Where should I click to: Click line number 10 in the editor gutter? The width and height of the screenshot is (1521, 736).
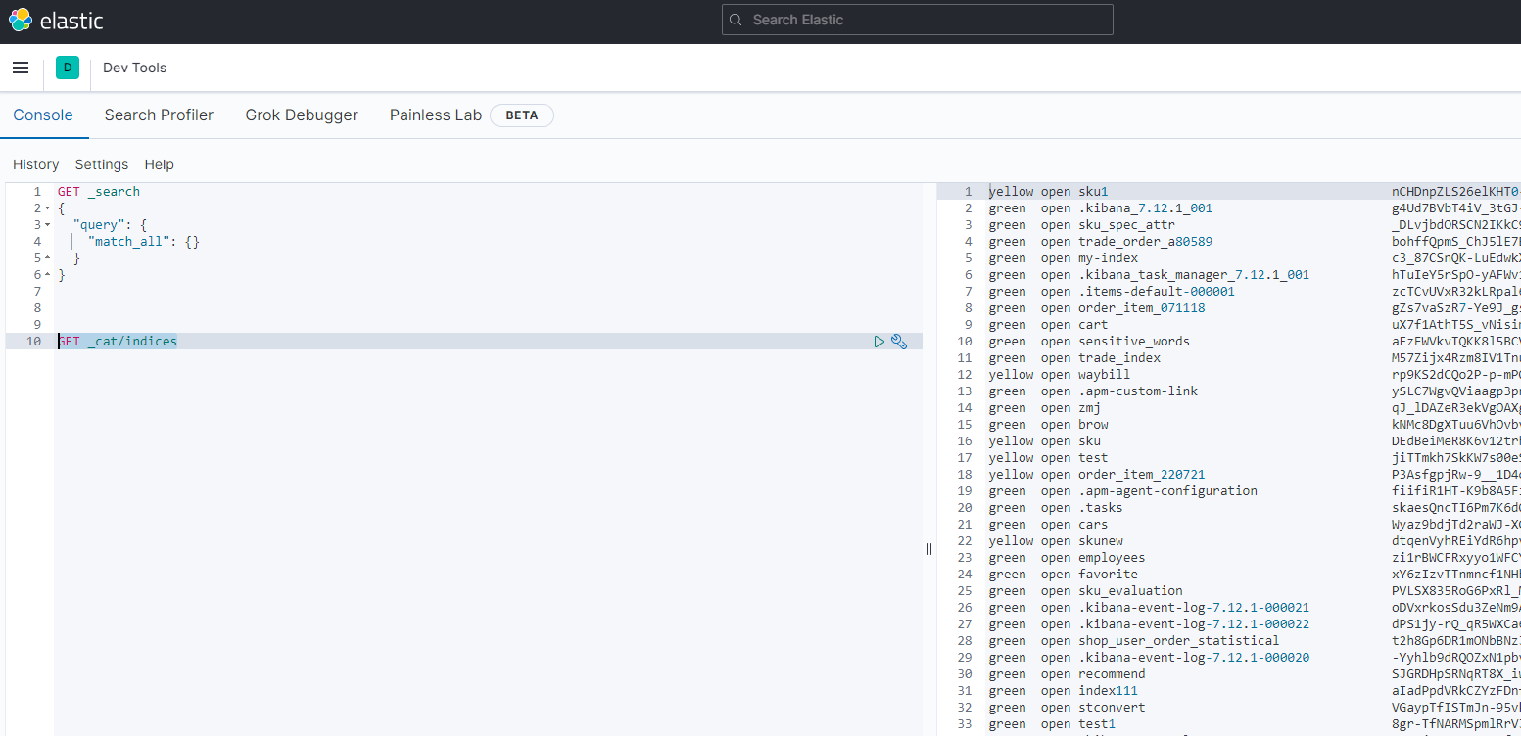point(34,342)
